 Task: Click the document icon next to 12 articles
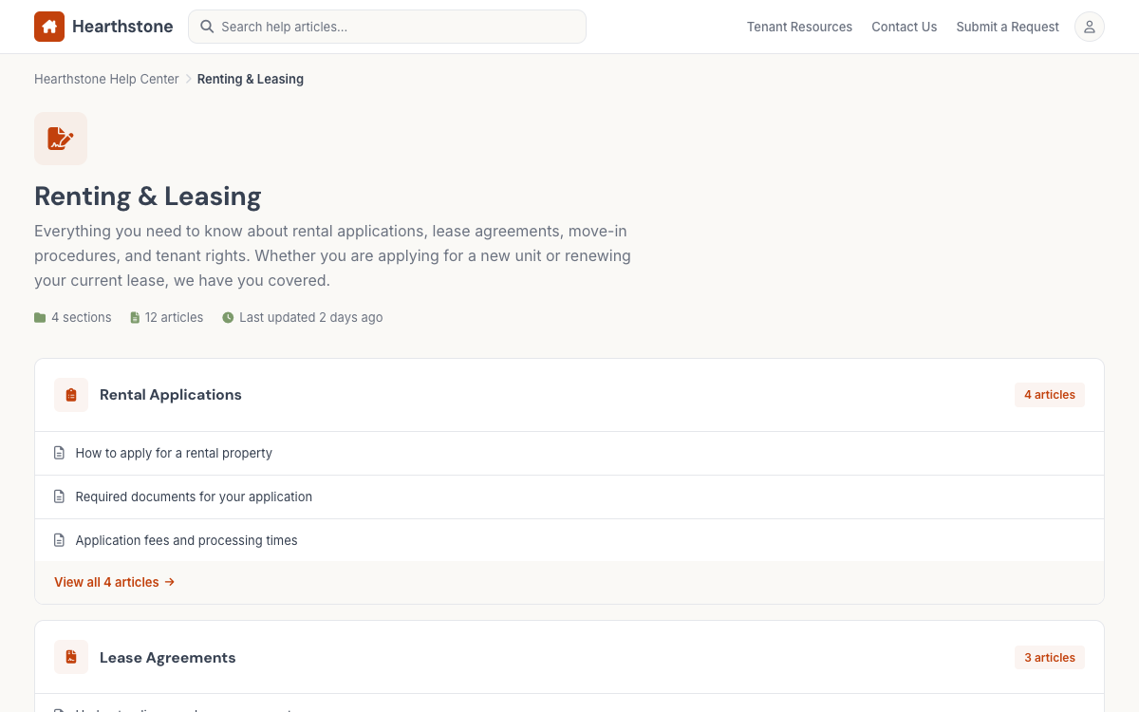(x=135, y=318)
